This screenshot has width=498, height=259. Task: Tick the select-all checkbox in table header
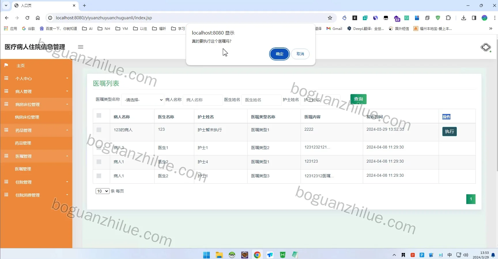pos(99,115)
